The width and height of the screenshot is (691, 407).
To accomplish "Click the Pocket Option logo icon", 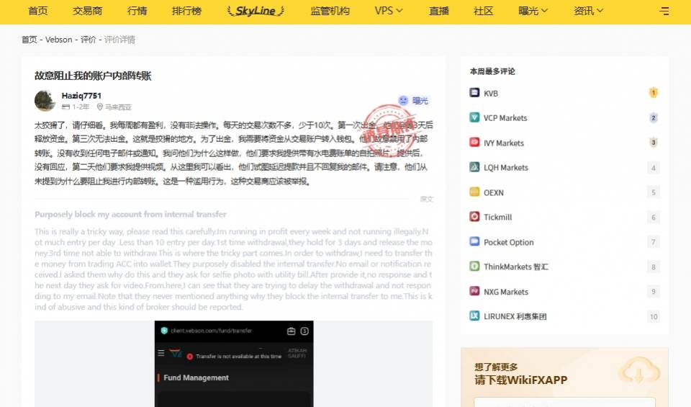I will 474,241.
